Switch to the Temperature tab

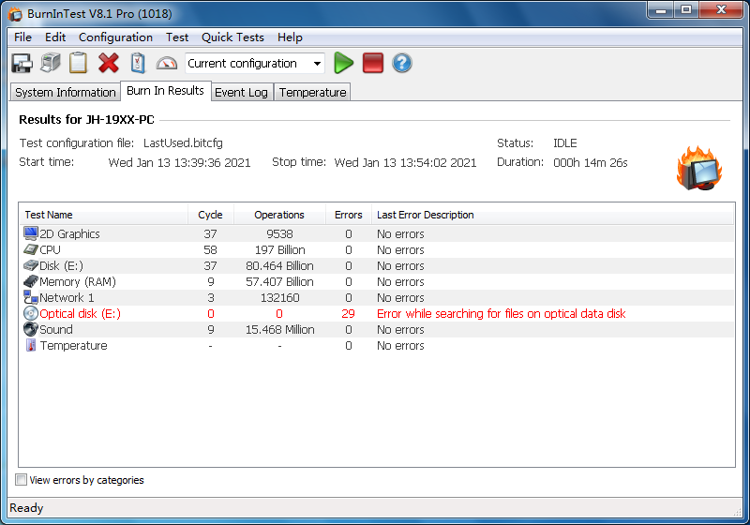pos(313,92)
